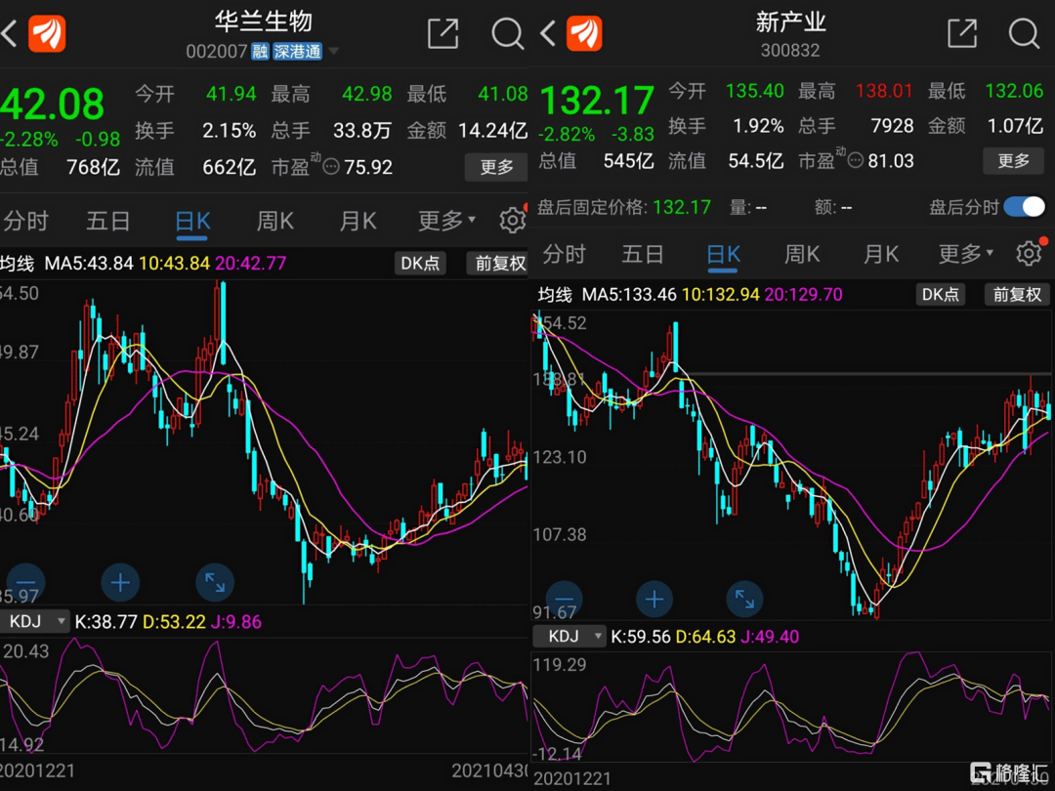Select 日K tab in 新产业 panel
Screen dimensions: 1055x791
[x=724, y=254]
